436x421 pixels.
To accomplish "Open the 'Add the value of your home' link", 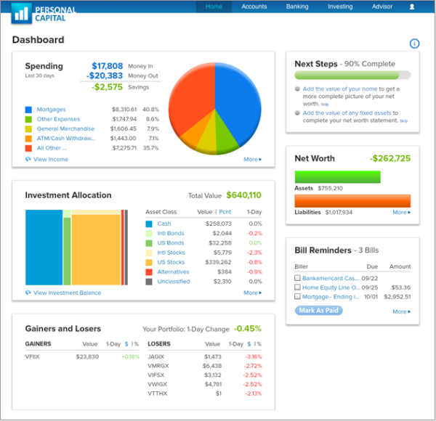I will tap(340, 89).
